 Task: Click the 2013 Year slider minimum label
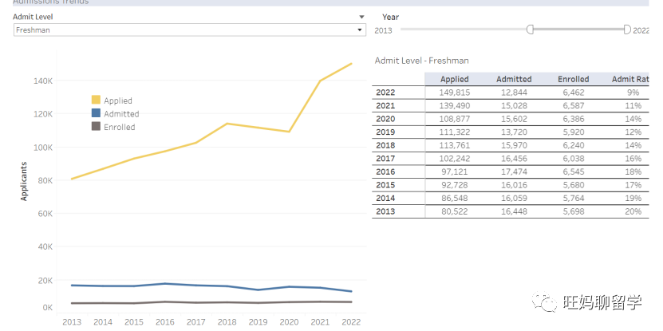coord(383,30)
